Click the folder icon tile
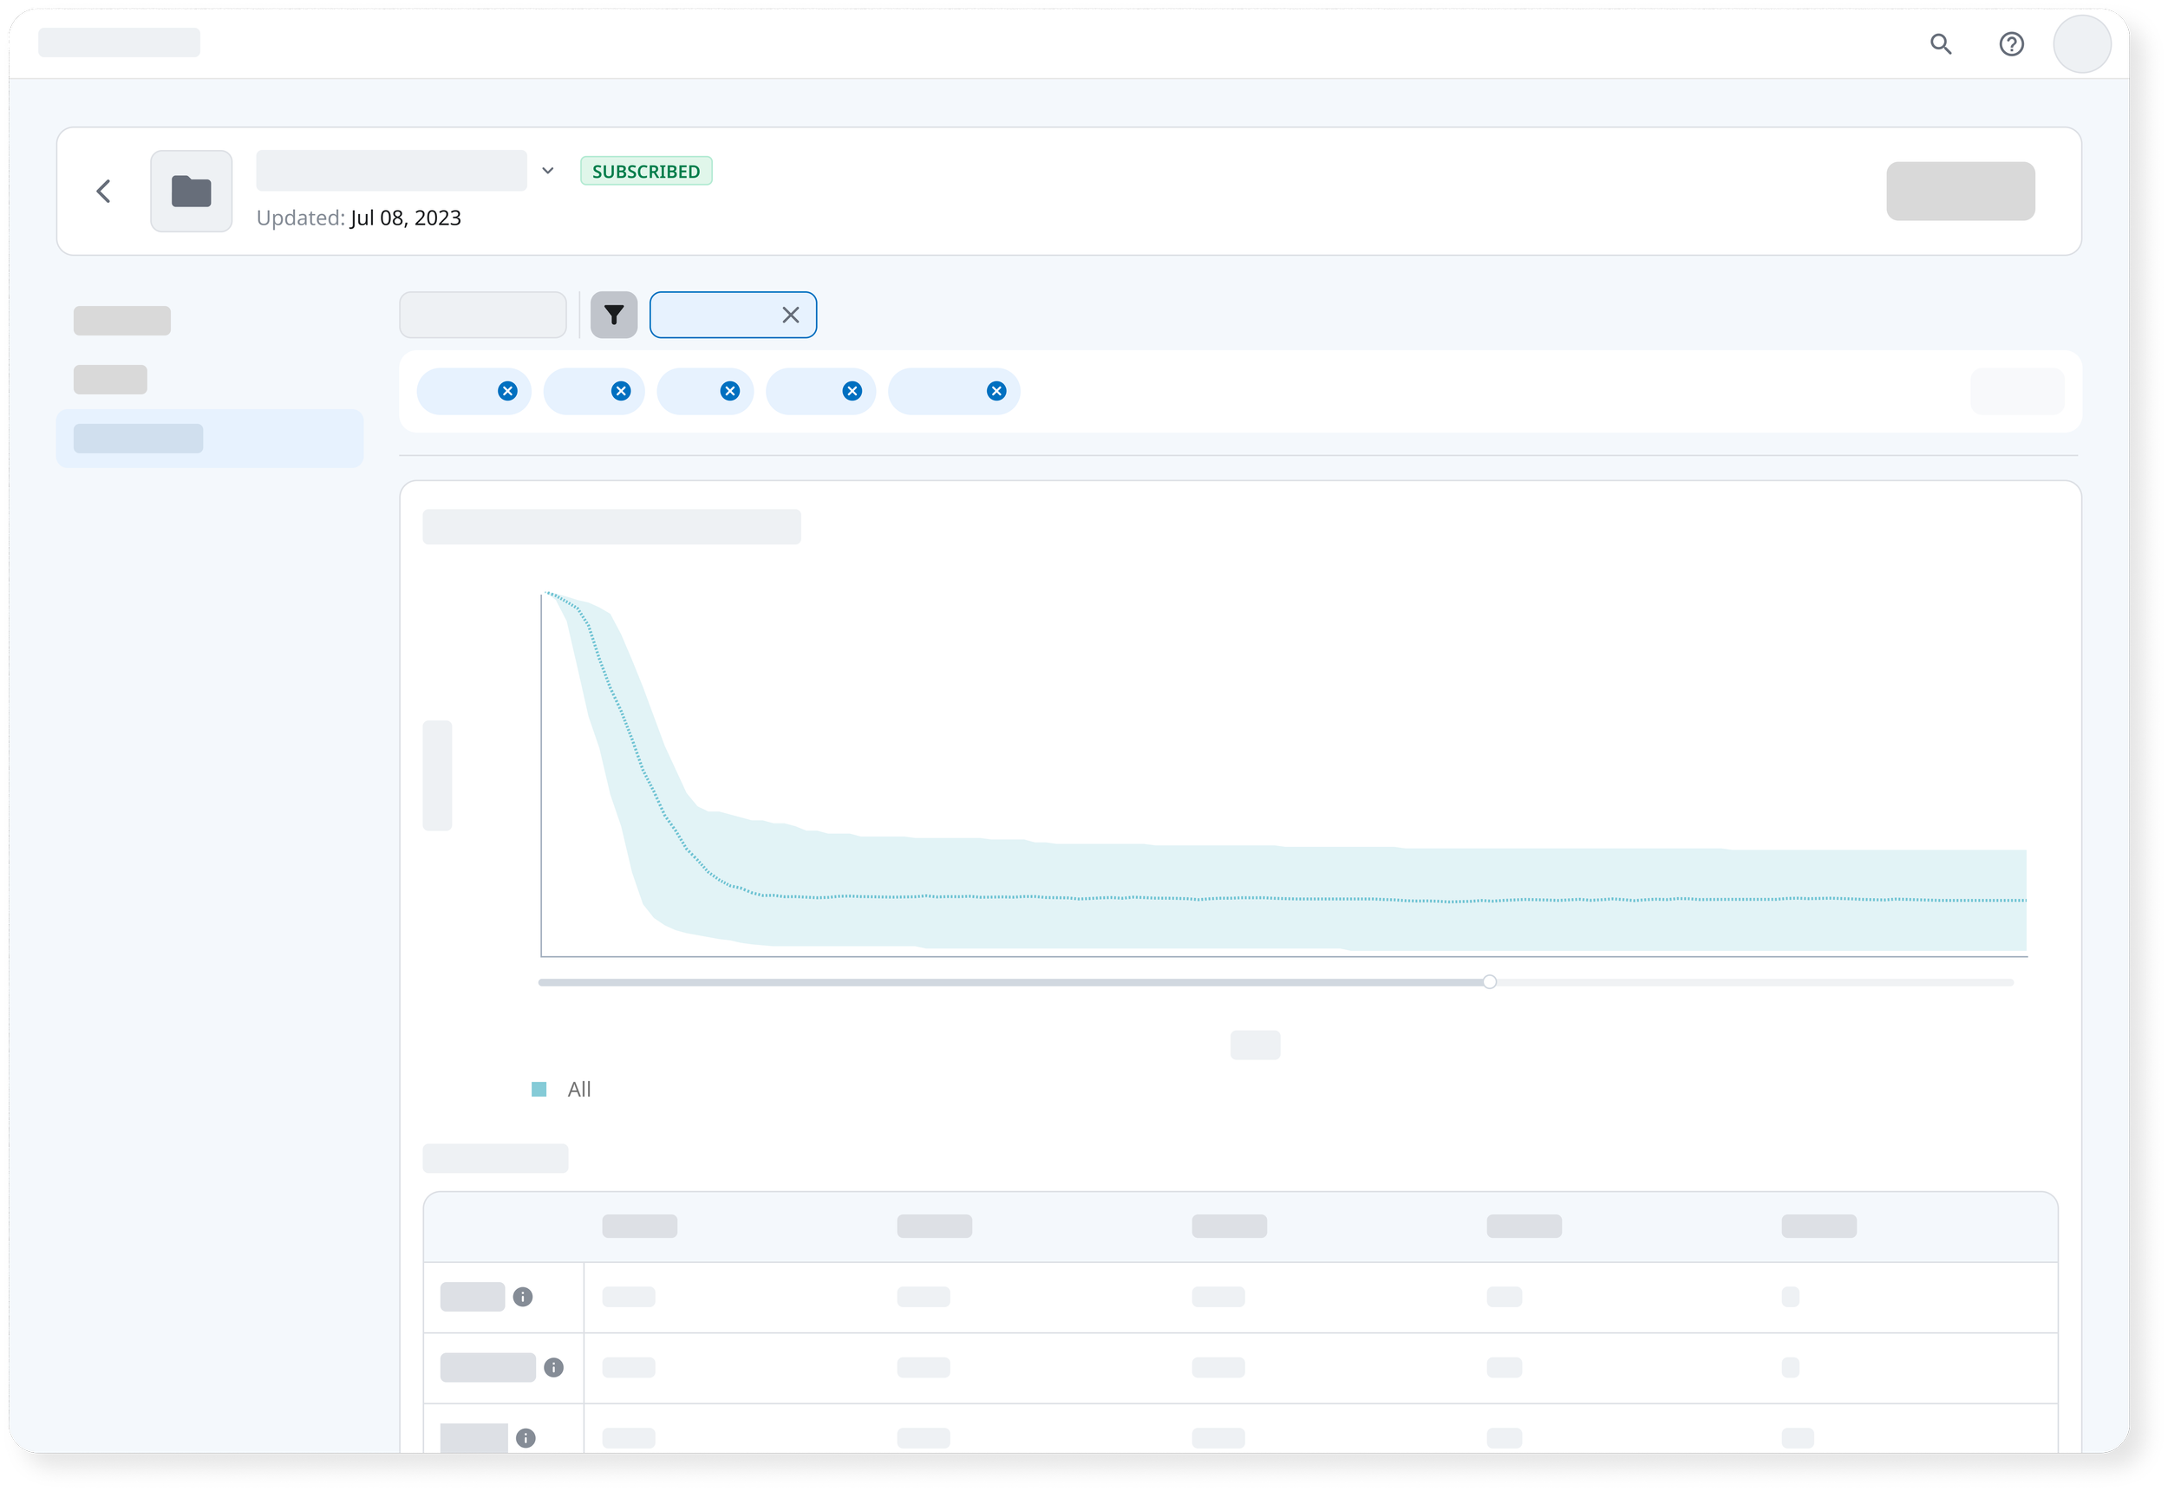Viewport: 2168px width, 1491px height. click(x=192, y=192)
